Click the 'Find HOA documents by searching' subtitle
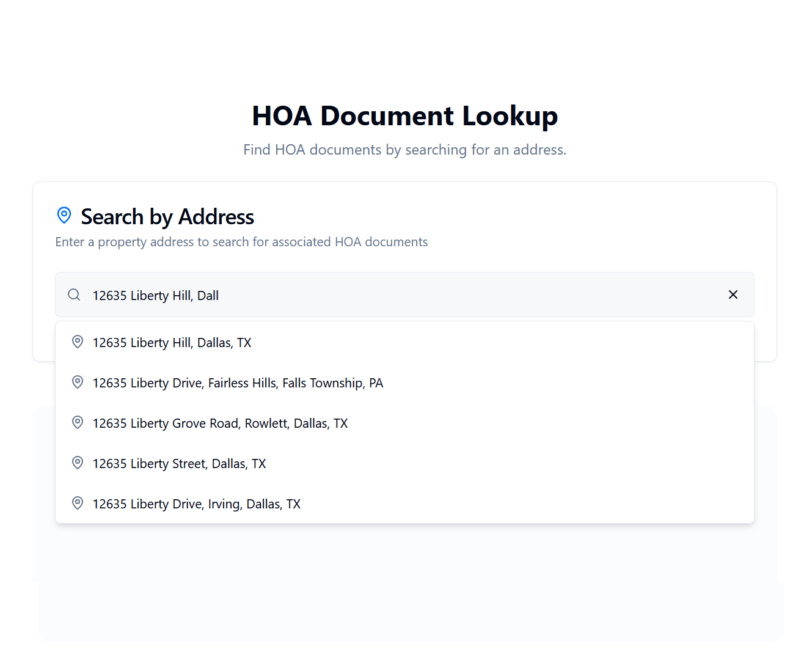The height and width of the screenshot is (663, 804). point(404,150)
